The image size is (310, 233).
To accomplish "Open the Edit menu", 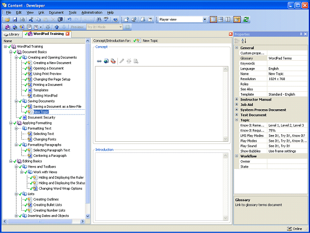I will (19, 13).
